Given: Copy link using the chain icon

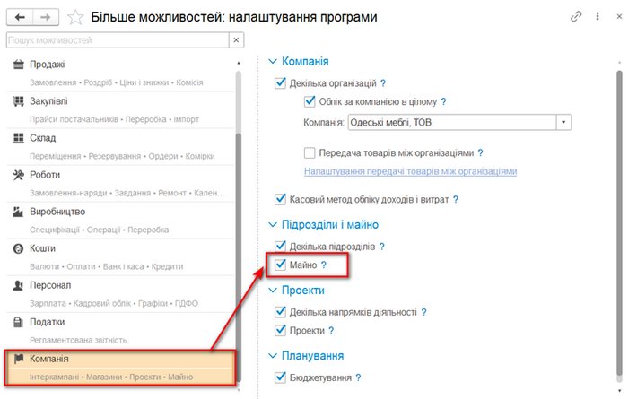Looking at the screenshot, I should tap(576, 17).
